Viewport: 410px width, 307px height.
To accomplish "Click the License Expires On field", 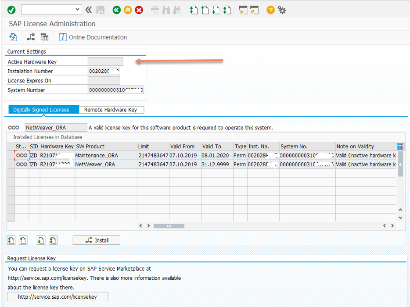I will click(x=104, y=80).
